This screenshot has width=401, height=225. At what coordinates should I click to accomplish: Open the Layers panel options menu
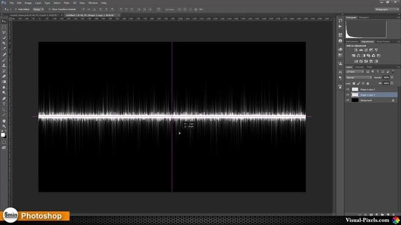[x=398, y=67]
